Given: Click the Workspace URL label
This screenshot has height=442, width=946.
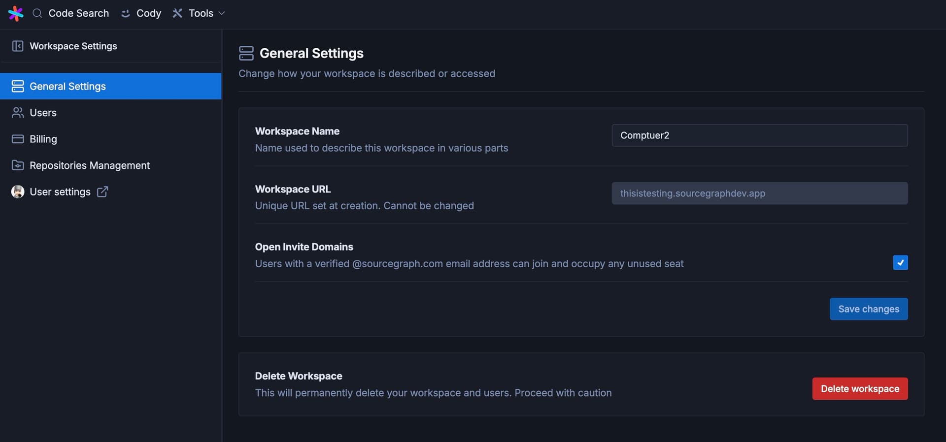Looking at the screenshot, I should pyautogui.click(x=293, y=189).
